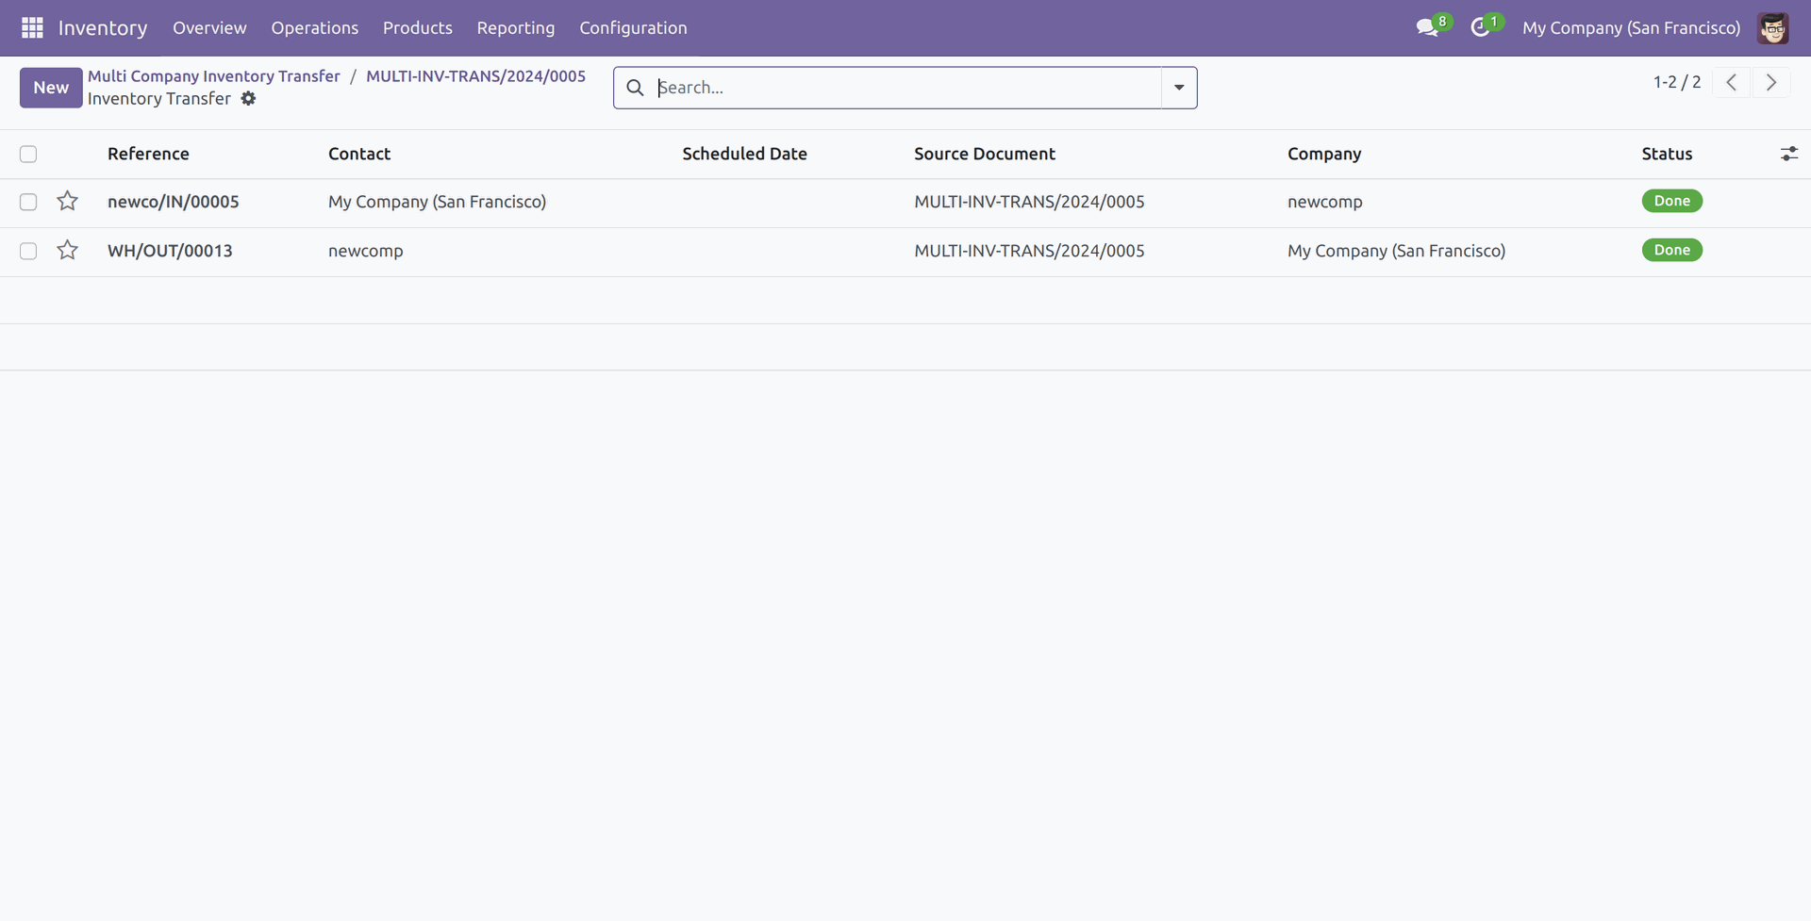Open the messages conversation icon
The width and height of the screenshot is (1811, 921).
[x=1427, y=28]
